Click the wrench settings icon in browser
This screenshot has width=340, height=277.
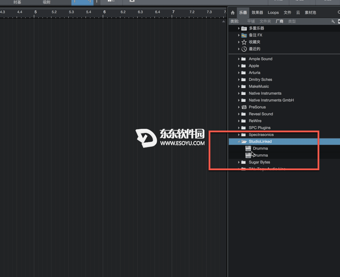pos(333,21)
